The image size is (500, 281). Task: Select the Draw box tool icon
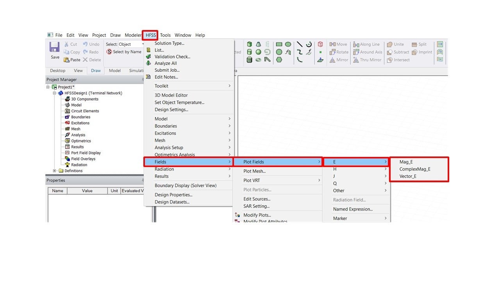249,44
